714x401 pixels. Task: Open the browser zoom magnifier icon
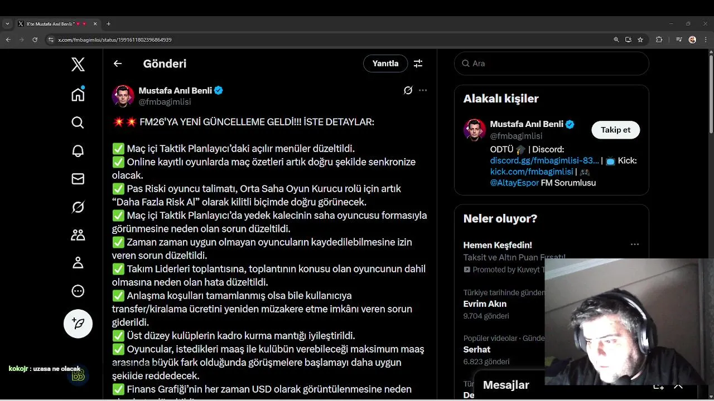click(616, 40)
